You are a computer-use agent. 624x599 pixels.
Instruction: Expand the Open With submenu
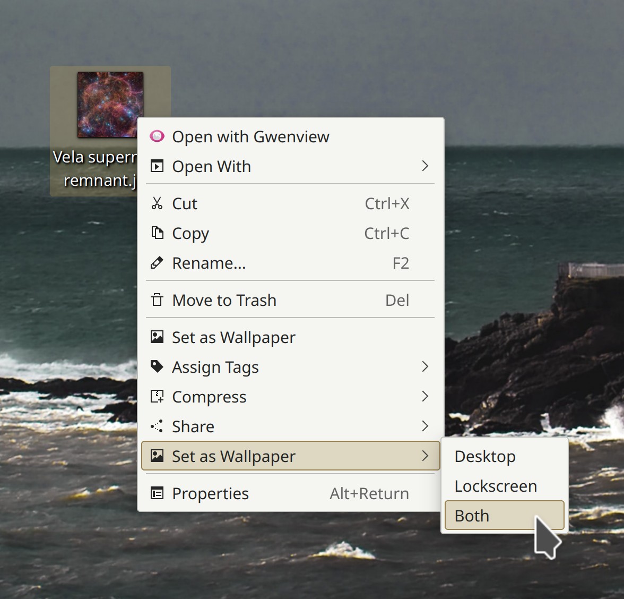point(424,166)
